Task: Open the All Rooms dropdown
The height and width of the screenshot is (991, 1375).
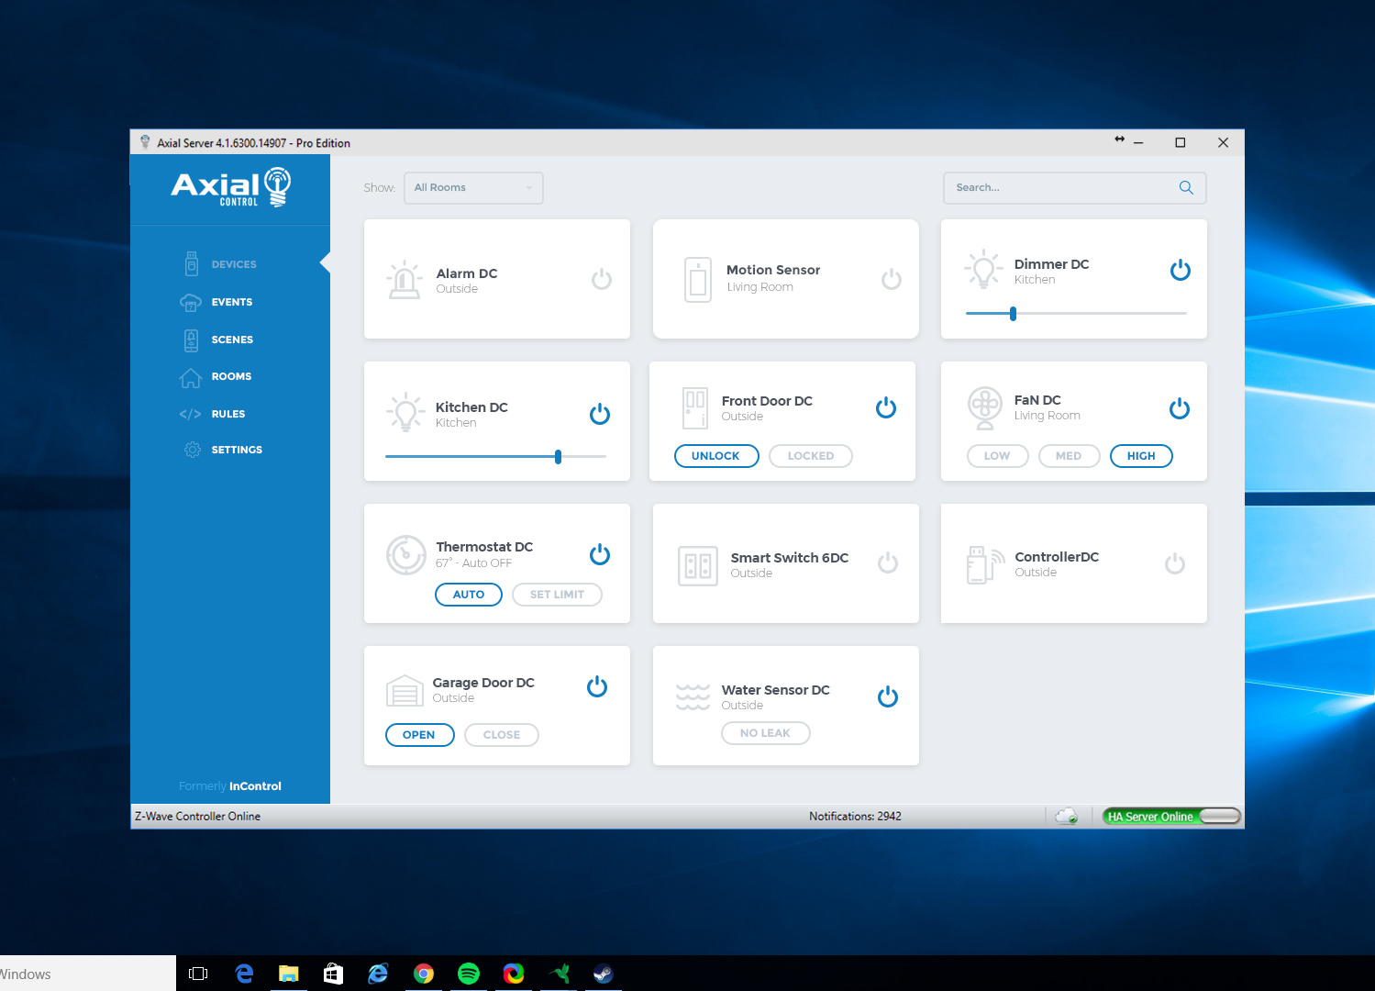Action: (473, 187)
